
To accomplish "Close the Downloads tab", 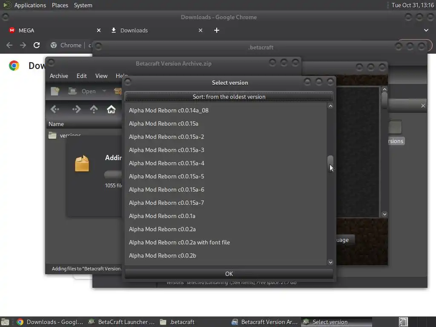I will [x=201, y=30].
